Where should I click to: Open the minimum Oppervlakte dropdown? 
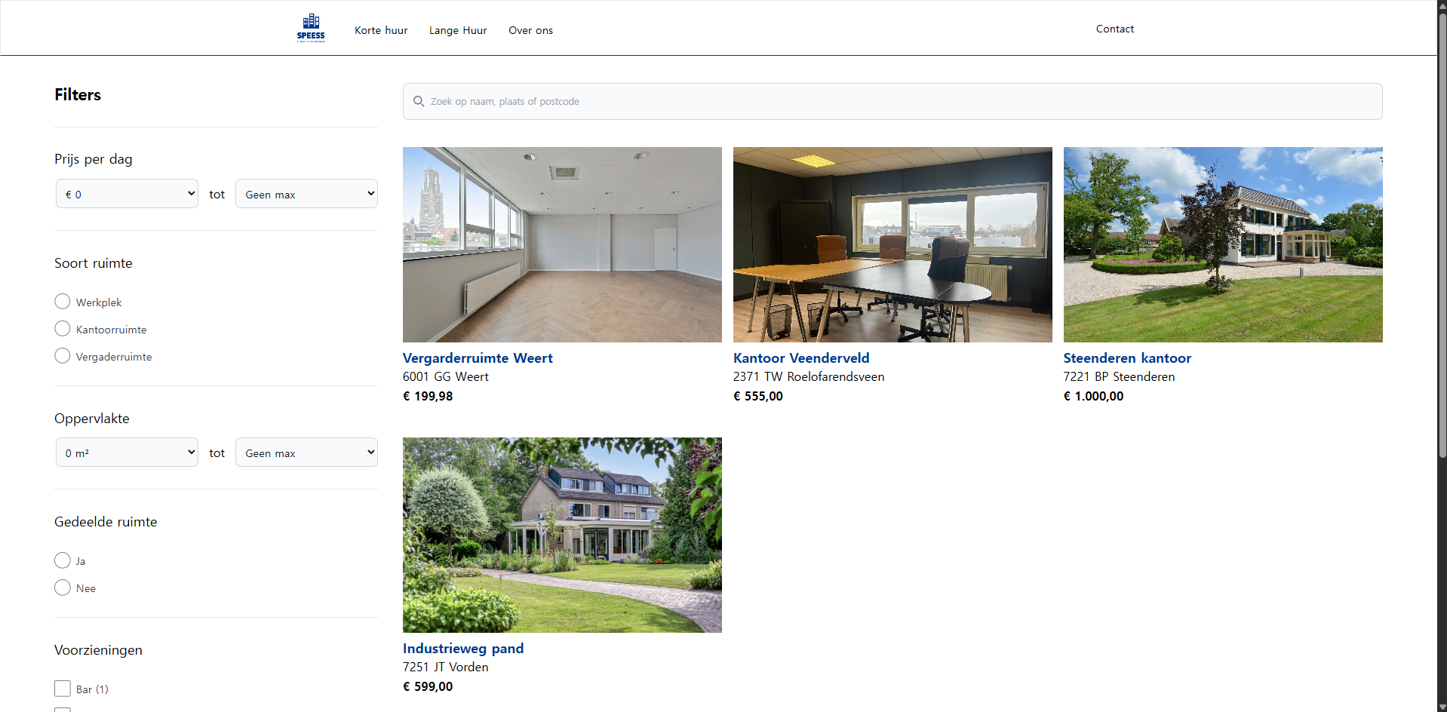(x=127, y=453)
